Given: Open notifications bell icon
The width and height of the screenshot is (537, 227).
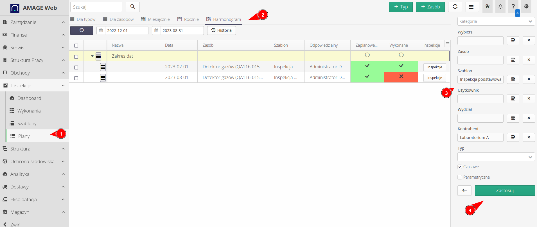Looking at the screenshot, I should pos(500,7).
